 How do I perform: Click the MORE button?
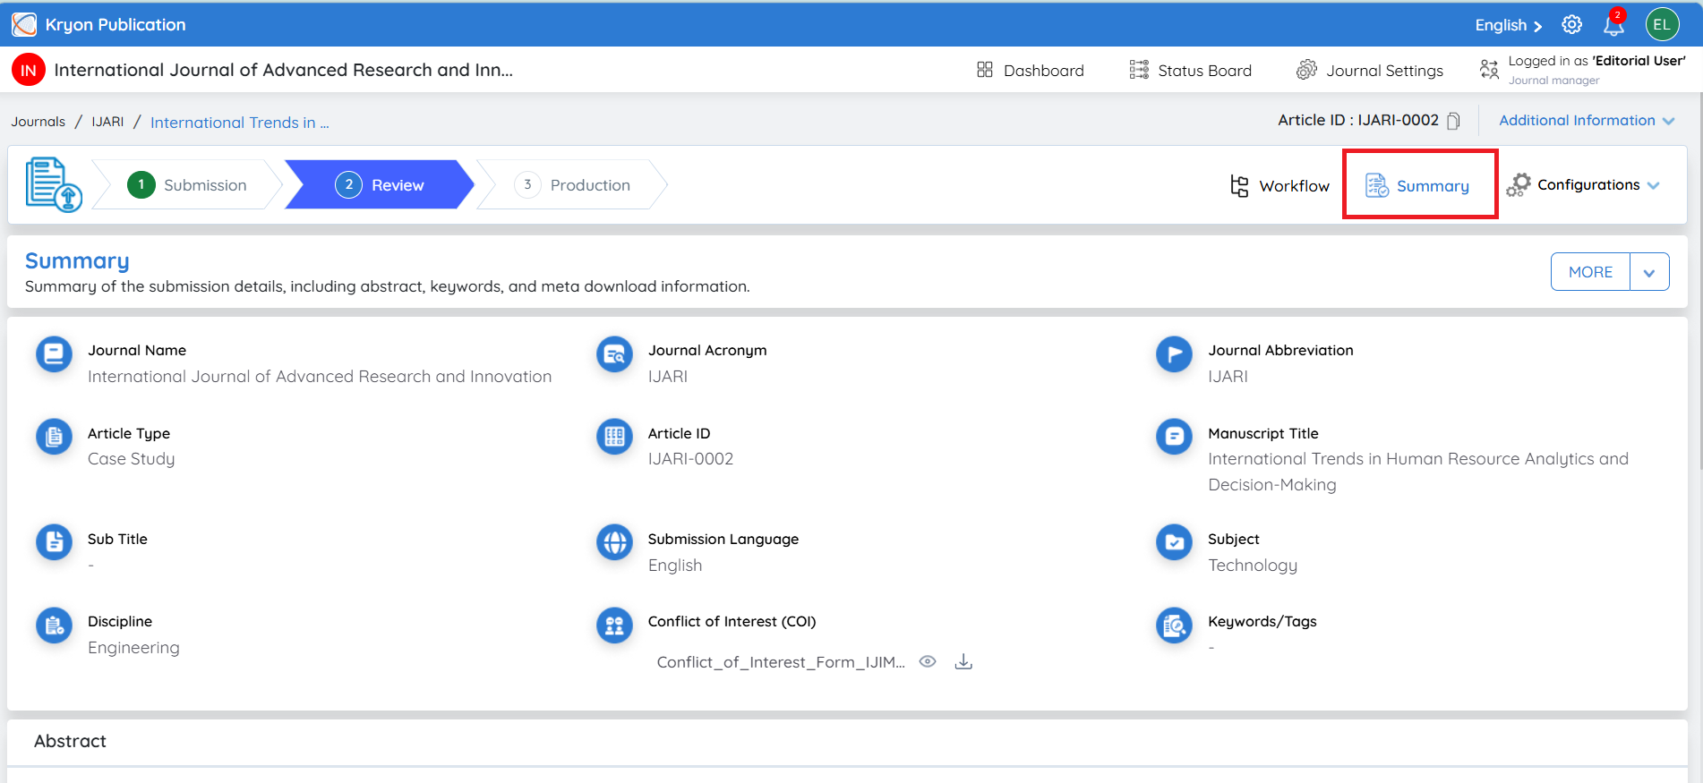(x=1590, y=272)
